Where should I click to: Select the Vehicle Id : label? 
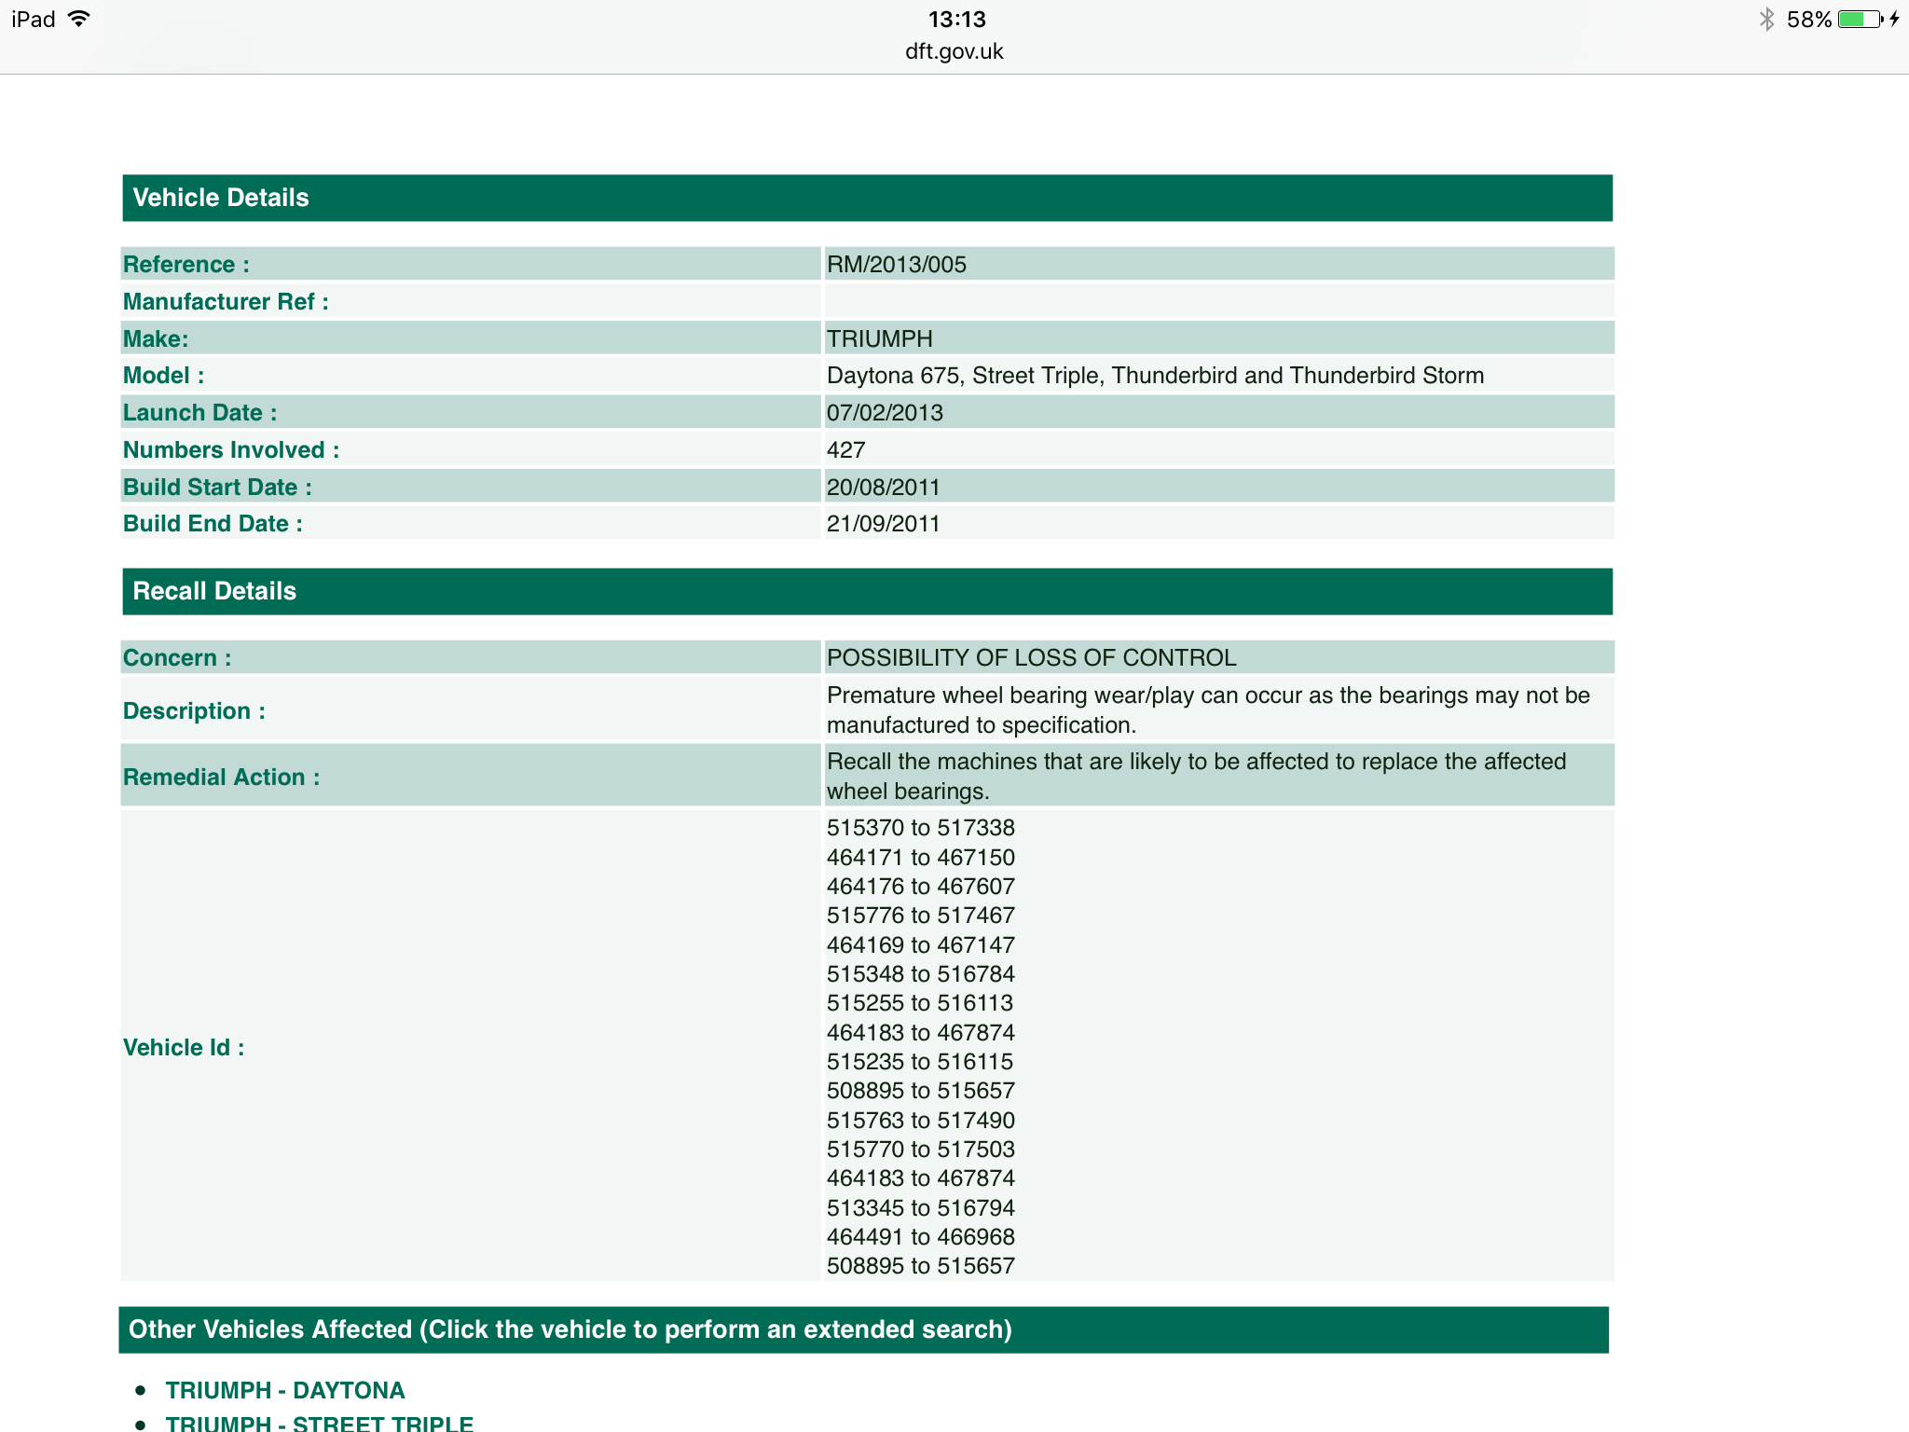[184, 1048]
